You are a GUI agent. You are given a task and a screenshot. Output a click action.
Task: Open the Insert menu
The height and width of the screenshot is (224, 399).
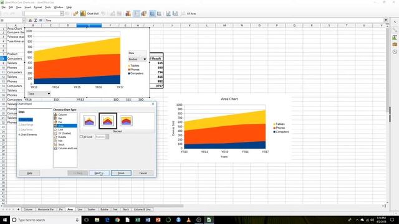click(27, 7)
